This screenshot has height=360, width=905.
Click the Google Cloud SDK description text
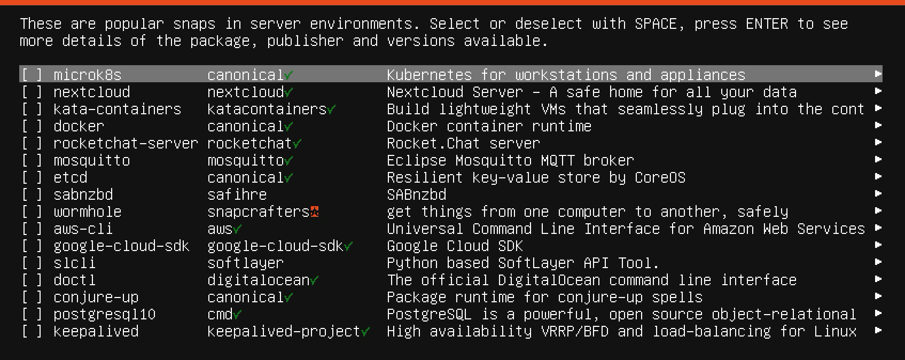[455, 246]
